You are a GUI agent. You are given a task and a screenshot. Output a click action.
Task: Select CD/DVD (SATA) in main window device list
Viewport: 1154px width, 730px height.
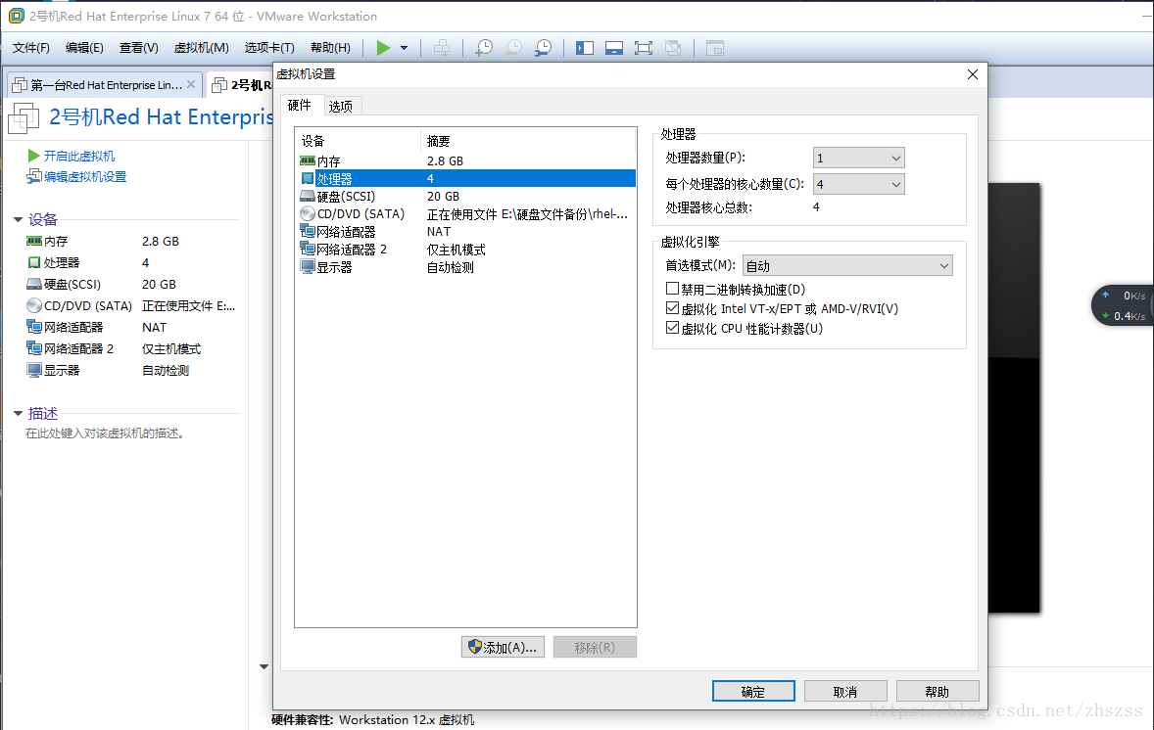pos(131,306)
